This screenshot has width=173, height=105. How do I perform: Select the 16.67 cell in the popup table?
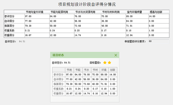(69, 94)
